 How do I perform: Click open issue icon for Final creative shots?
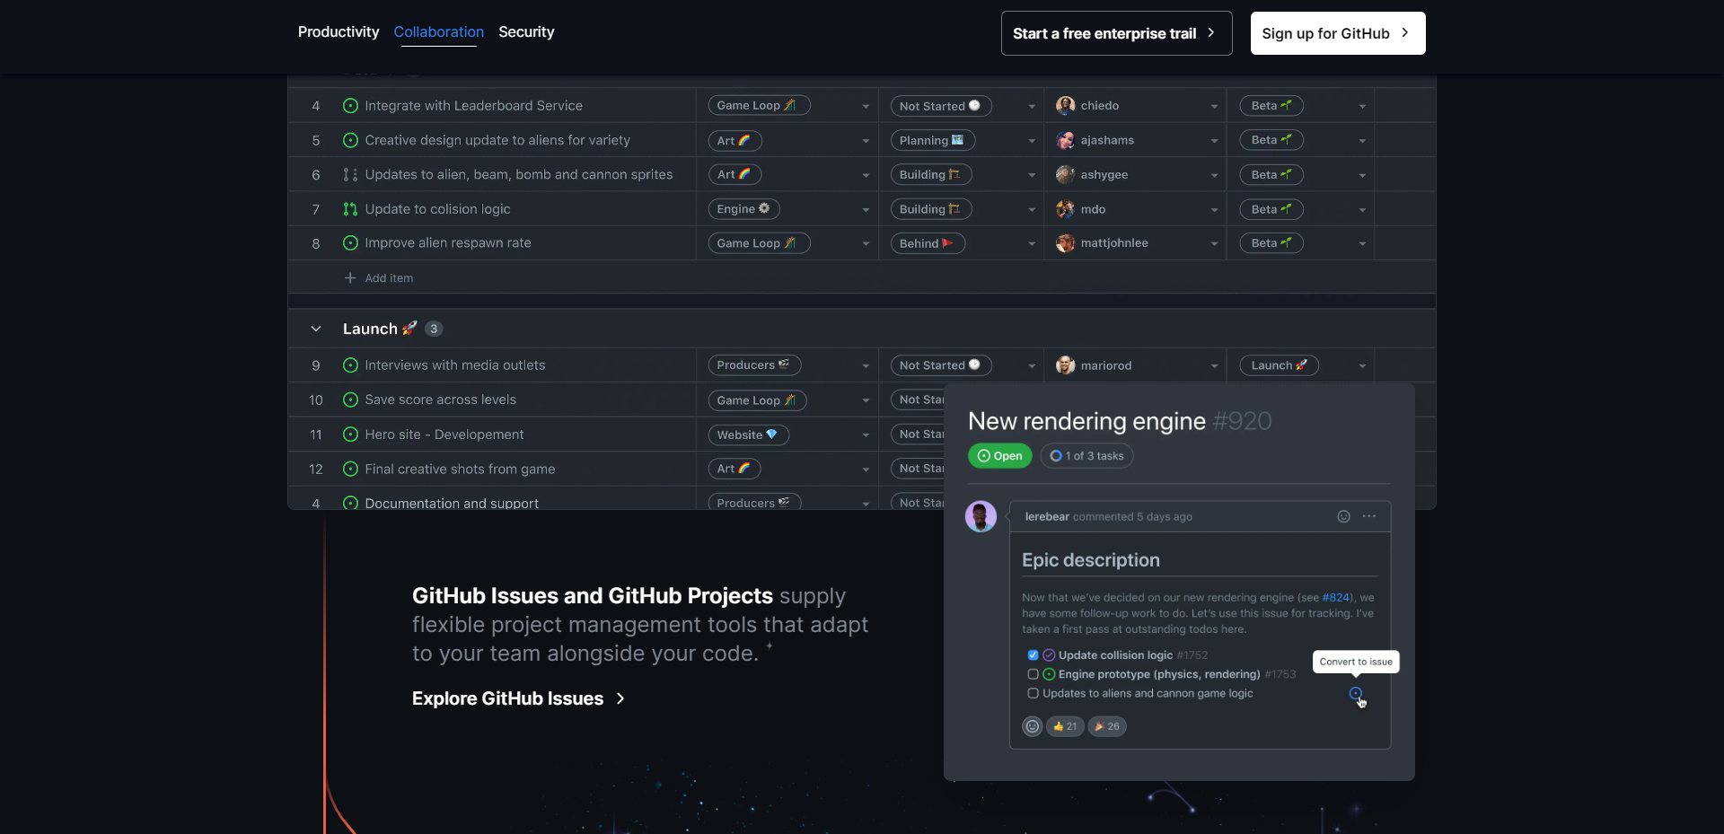point(350,469)
